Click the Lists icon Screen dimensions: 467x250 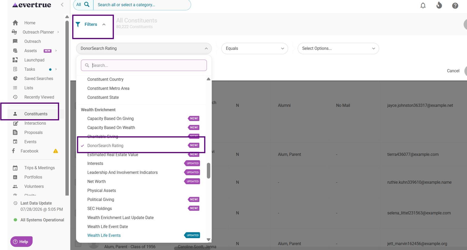pyautogui.click(x=15, y=88)
